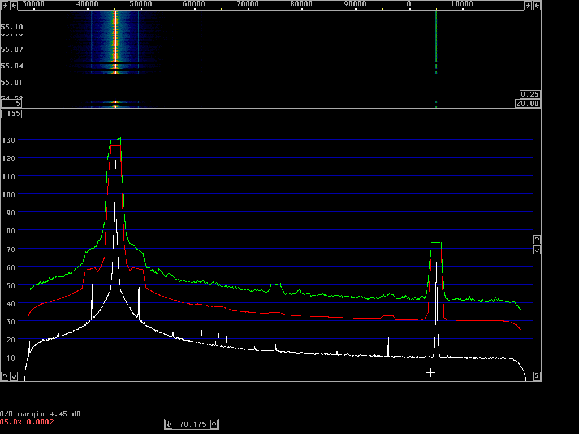Decrease the 70.175 value with its down arrow
Image resolution: width=579 pixels, height=434 pixels.
pyautogui.click(x=168, y=424)
